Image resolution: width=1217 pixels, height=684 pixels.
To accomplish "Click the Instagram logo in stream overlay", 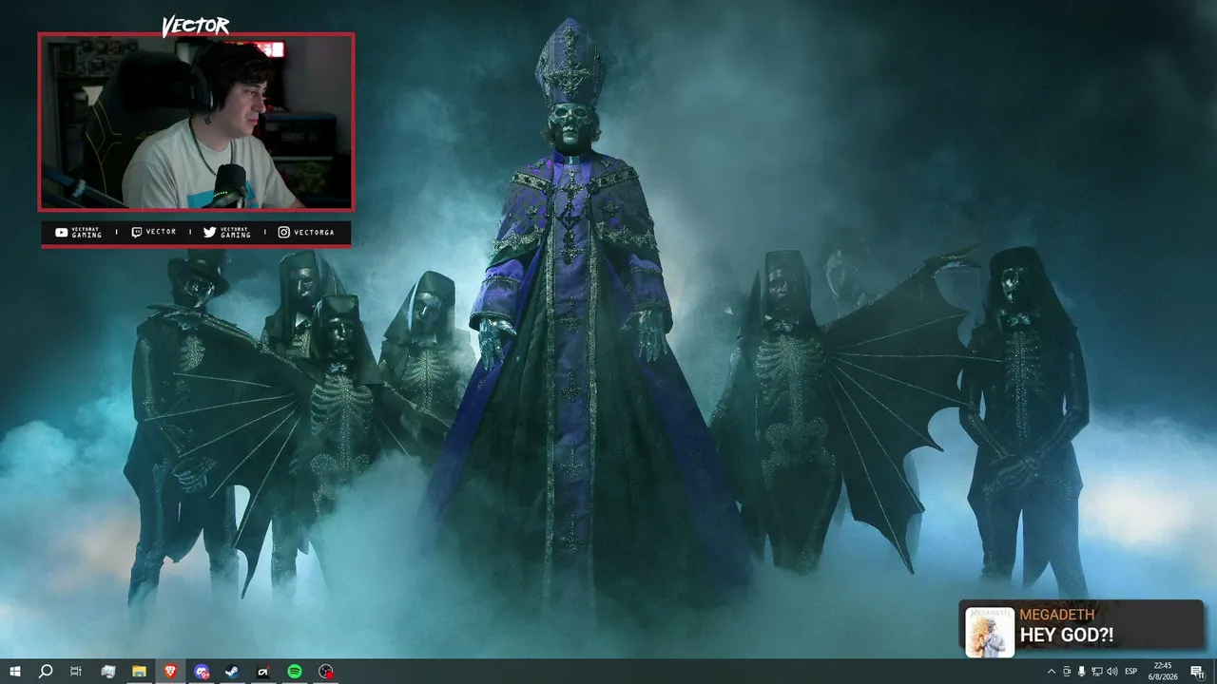I will coord(284,232).
